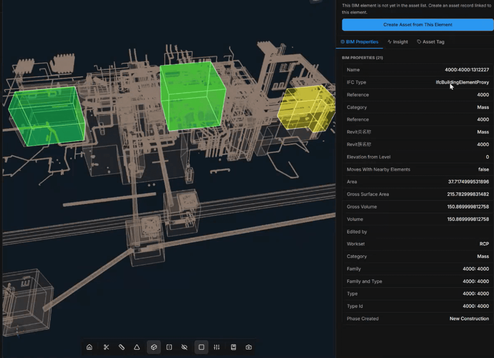
Task: Click Gross Surface Area value 215.782999831482
Action: tap(468, 194)
